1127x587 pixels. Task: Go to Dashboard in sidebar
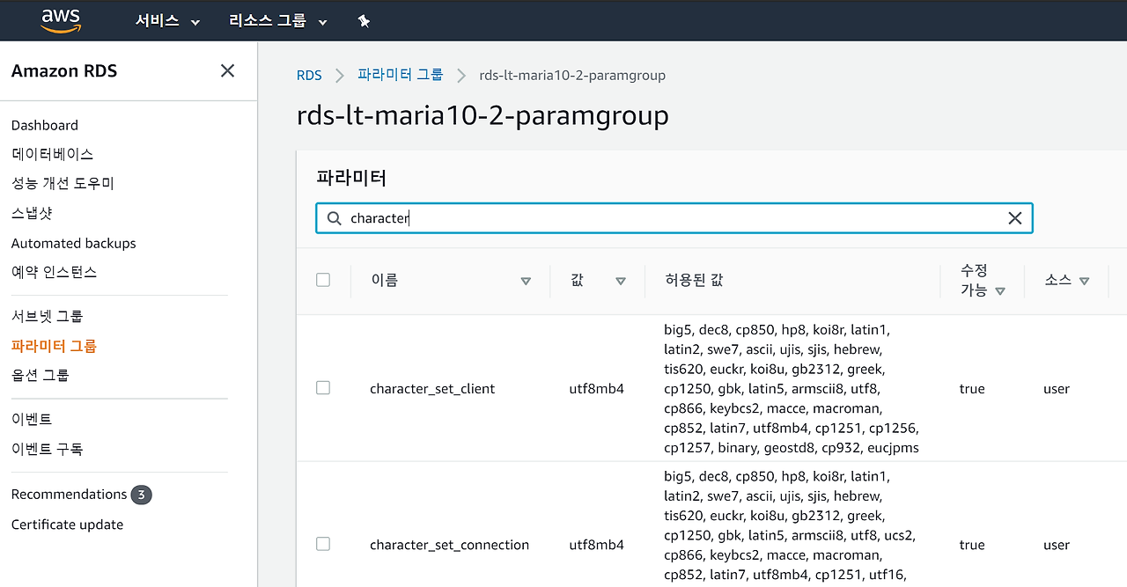pos(45,125)
